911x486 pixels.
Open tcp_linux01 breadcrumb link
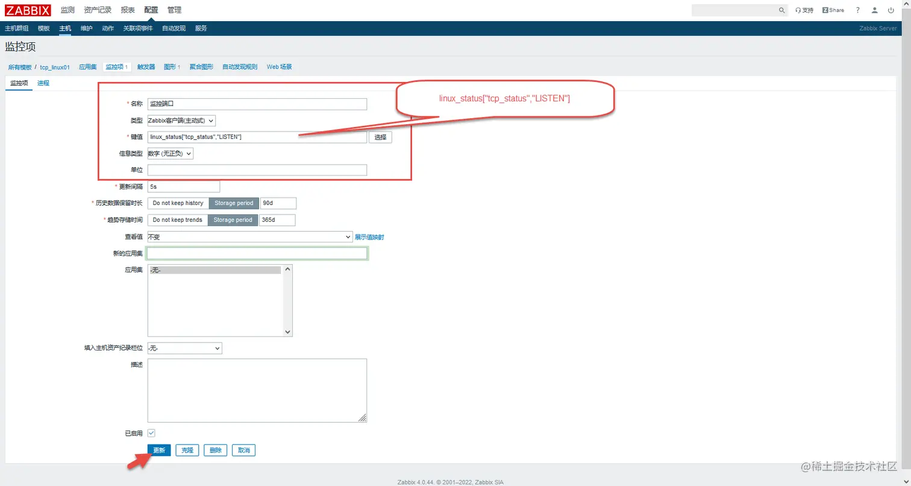pos(55,67)
